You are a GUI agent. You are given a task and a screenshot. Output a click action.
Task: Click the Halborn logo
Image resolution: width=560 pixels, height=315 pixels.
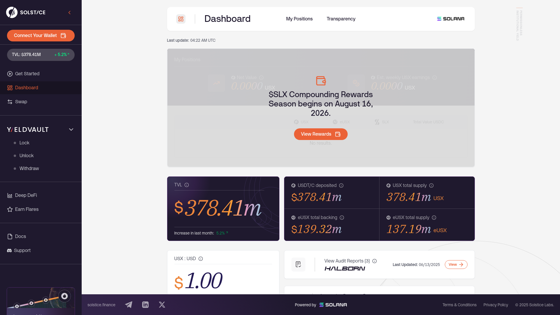[x=345, y=269]
